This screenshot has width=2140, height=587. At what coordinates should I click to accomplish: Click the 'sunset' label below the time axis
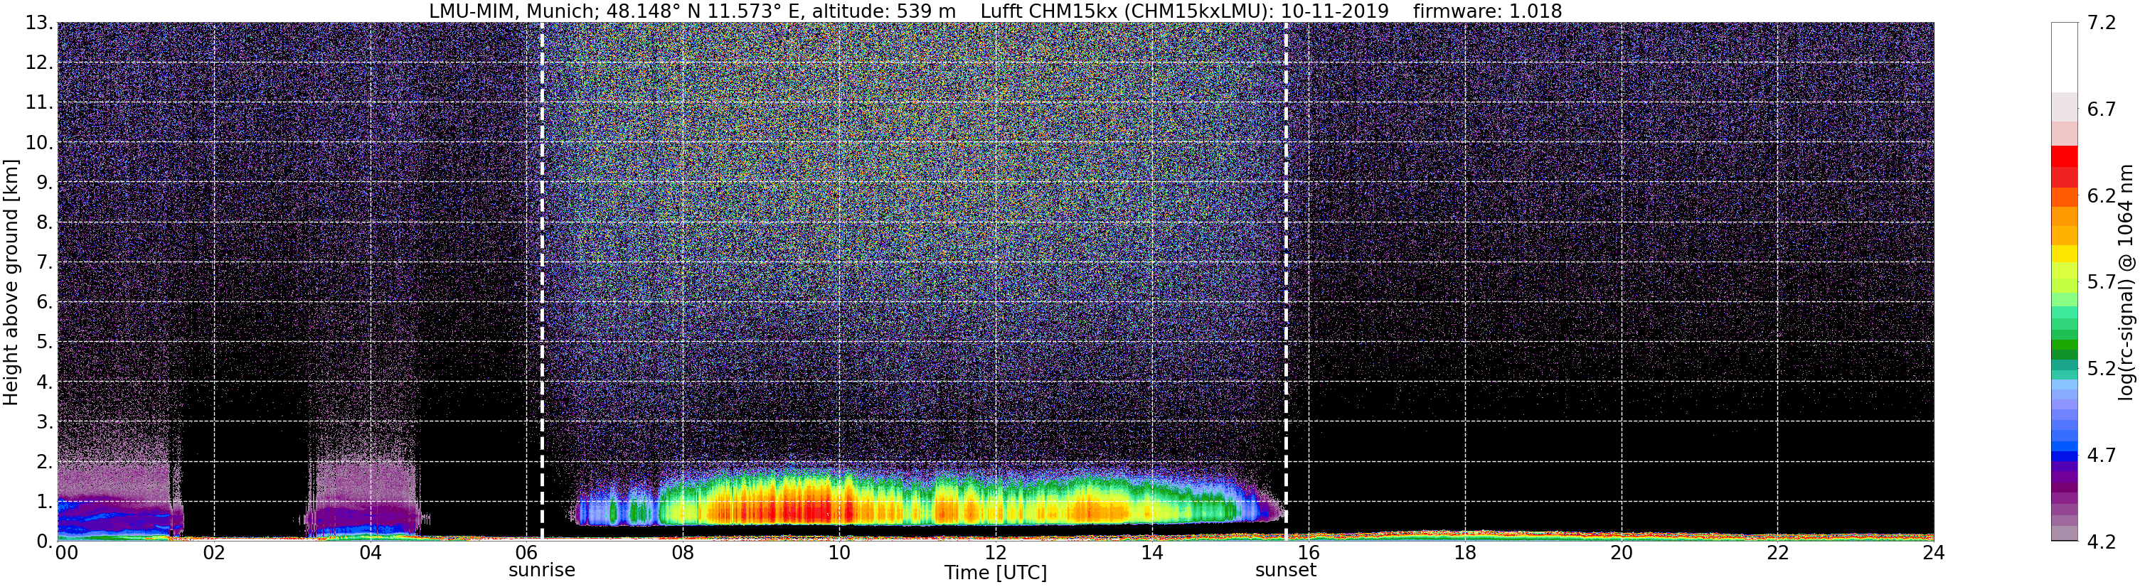tap(1285, 571)
